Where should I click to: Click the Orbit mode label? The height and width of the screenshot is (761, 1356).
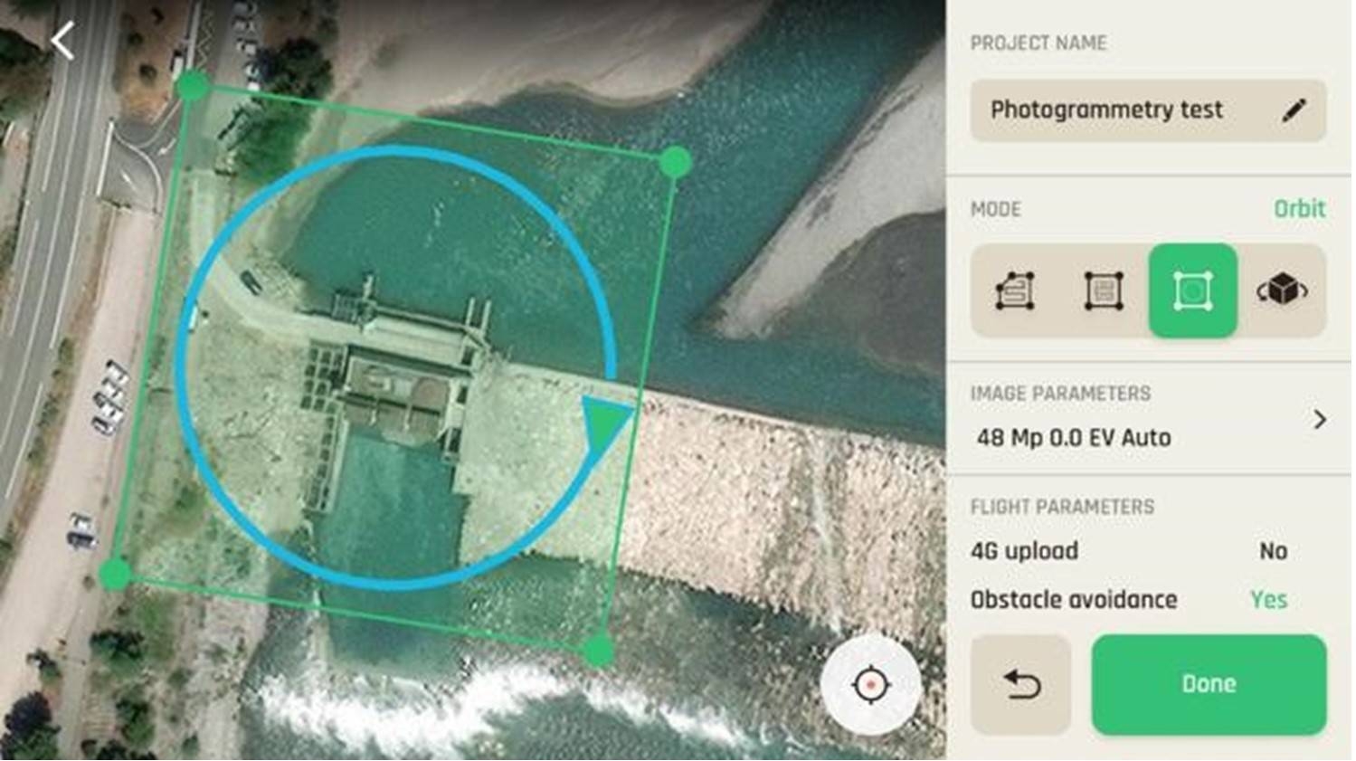[1299, 209]
